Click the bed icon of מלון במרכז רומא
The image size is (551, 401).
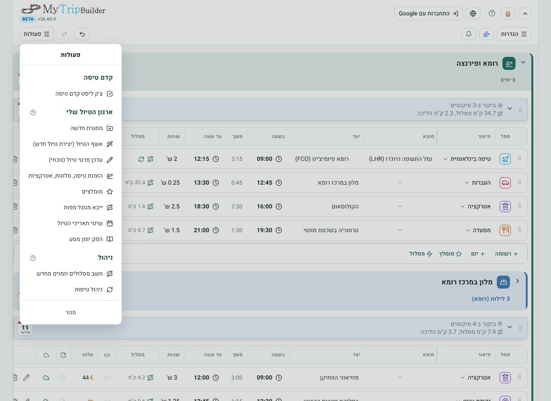pyautogui.click(x=503, y=282)
